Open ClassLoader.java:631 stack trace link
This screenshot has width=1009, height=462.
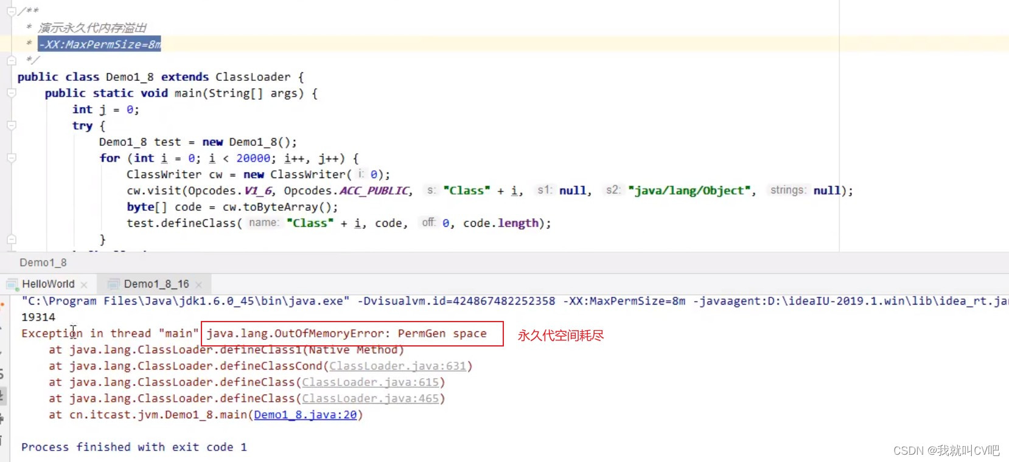(398, 366)
